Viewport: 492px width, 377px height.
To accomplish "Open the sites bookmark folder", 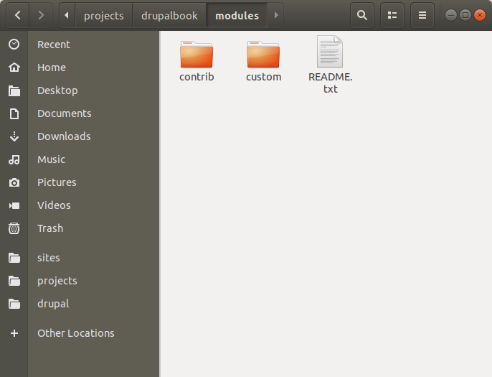I will click(x=49, y=258).
